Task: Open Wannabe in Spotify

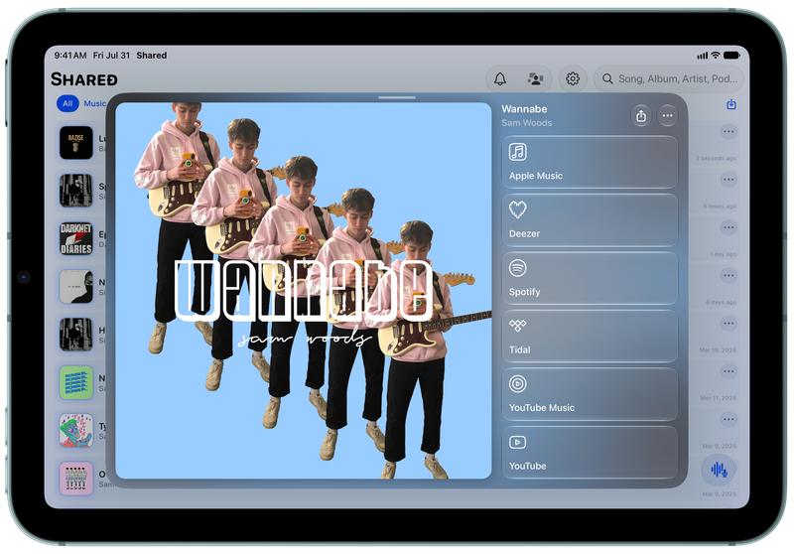Action: (590, 279)
